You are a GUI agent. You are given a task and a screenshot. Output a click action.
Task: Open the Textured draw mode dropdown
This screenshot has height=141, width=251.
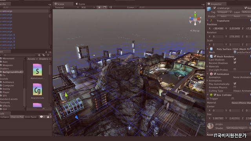67,7
